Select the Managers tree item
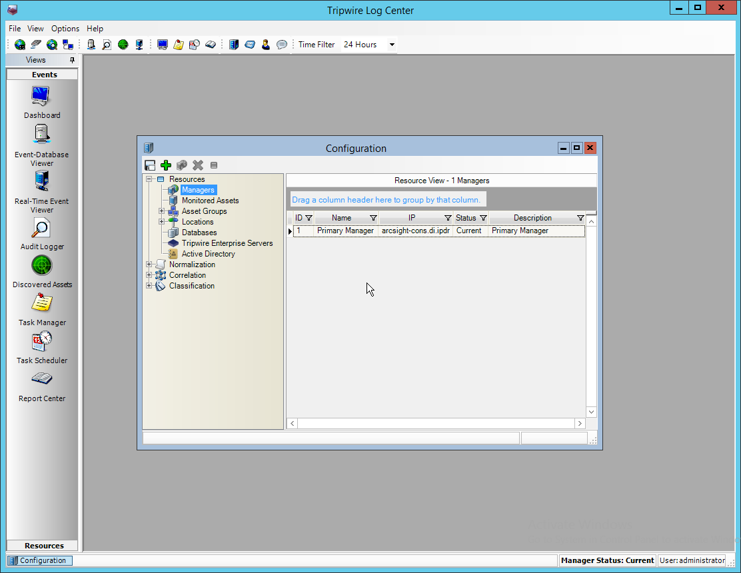The height and width of the screenshot is (573, 741). click(x=198, y=190)
